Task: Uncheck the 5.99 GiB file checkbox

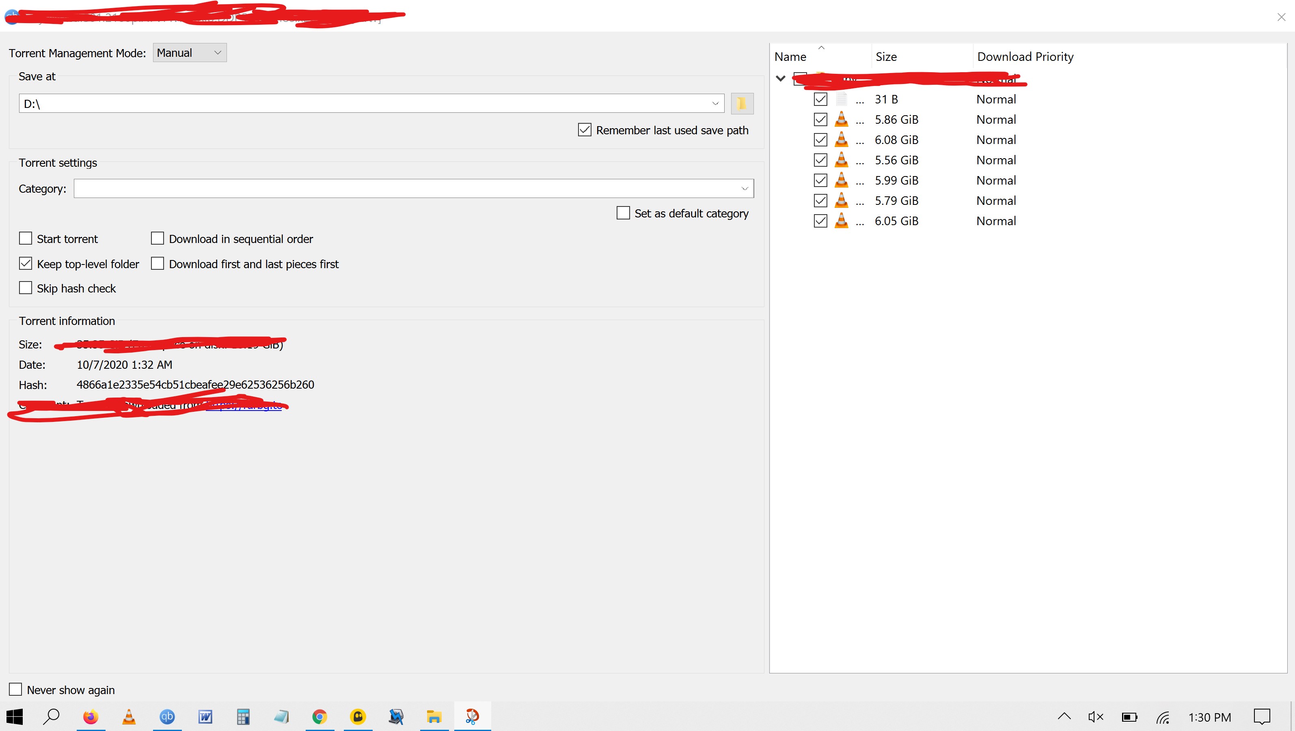Action: coord(820,181)
